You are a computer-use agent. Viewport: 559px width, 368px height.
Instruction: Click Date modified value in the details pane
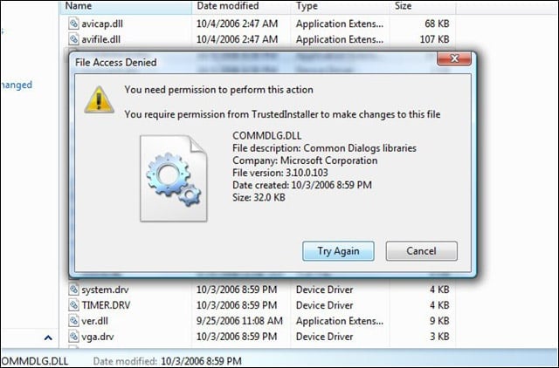pos(201,361)
